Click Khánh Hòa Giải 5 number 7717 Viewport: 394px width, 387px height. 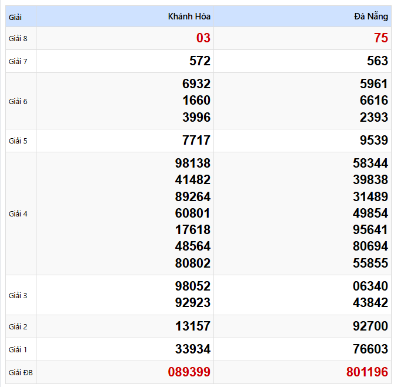[196, 140]
